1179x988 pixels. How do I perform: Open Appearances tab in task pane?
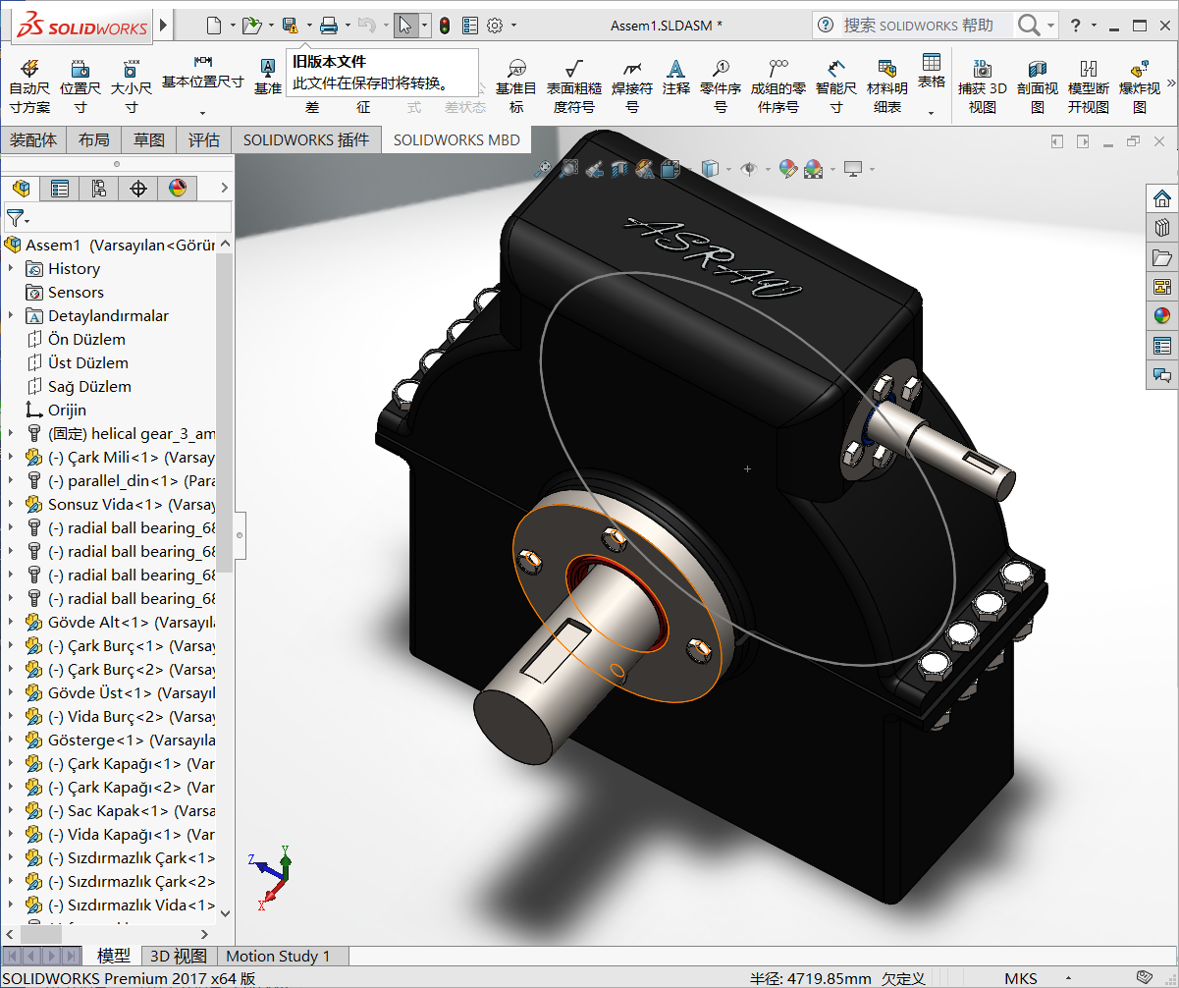1162,316
